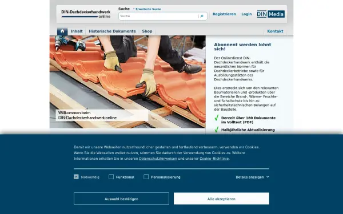Toggle the Notwendig cookie checkbox
343x214 pixels.
click(x=76, y=177)
